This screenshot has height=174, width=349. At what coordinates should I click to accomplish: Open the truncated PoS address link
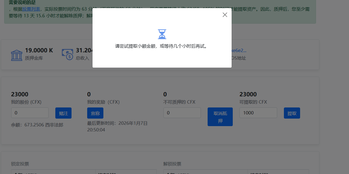point(239,50)
